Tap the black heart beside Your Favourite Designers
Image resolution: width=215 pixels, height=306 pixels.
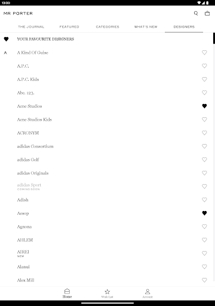coord(6,39)
